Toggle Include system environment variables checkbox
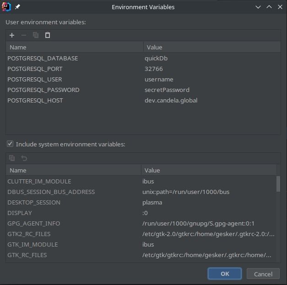 10,144
